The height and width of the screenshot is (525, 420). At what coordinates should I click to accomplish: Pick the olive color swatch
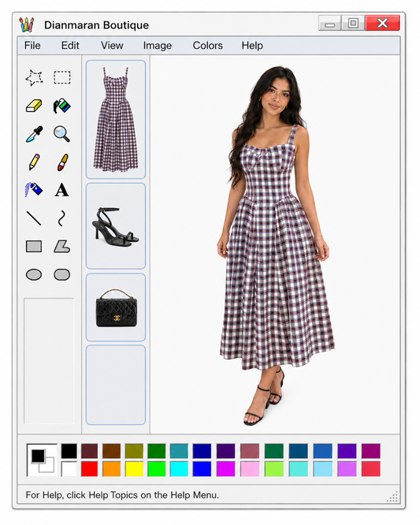click(x=134, y=451)
